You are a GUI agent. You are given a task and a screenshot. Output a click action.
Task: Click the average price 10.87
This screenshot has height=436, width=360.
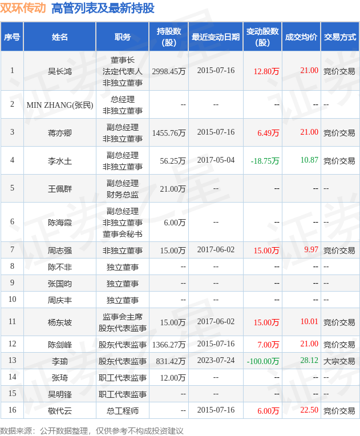[309, 160]
